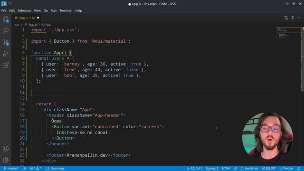Click the src breadcrumb segment
The image size is (304, 171).
17,25
